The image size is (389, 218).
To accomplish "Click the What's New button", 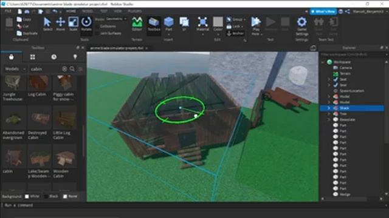I will 323,12.
